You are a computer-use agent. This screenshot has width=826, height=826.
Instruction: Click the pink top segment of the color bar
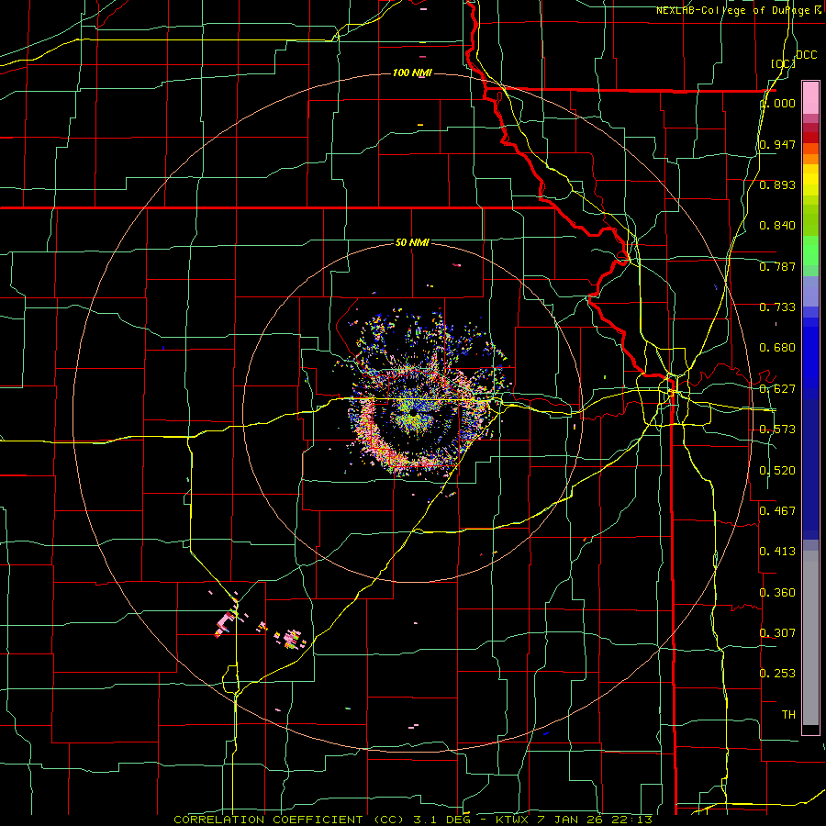coord(810,97)
